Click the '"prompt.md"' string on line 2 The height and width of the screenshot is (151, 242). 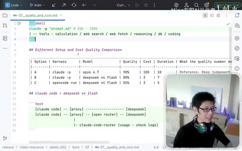[x=60, y=29]
